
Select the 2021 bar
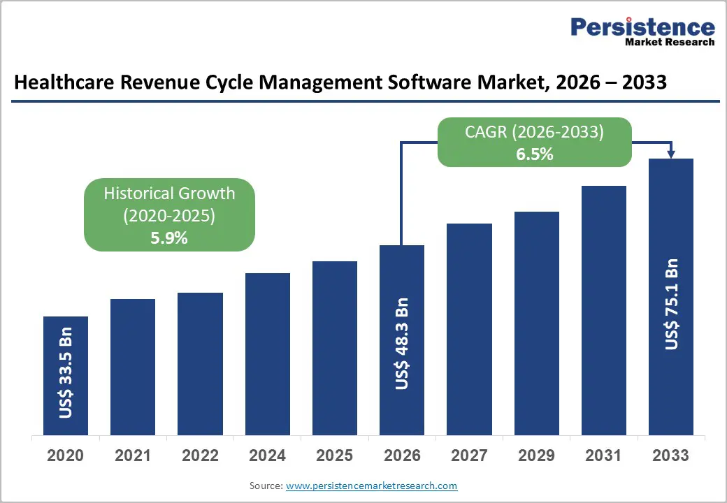[x=133, y=367]
